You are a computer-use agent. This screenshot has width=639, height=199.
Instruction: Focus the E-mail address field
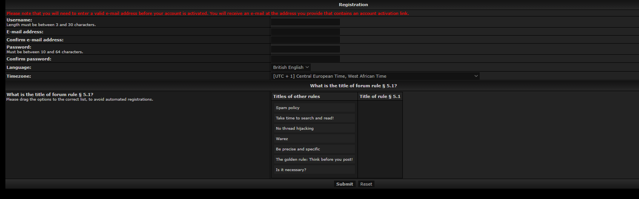305,31
